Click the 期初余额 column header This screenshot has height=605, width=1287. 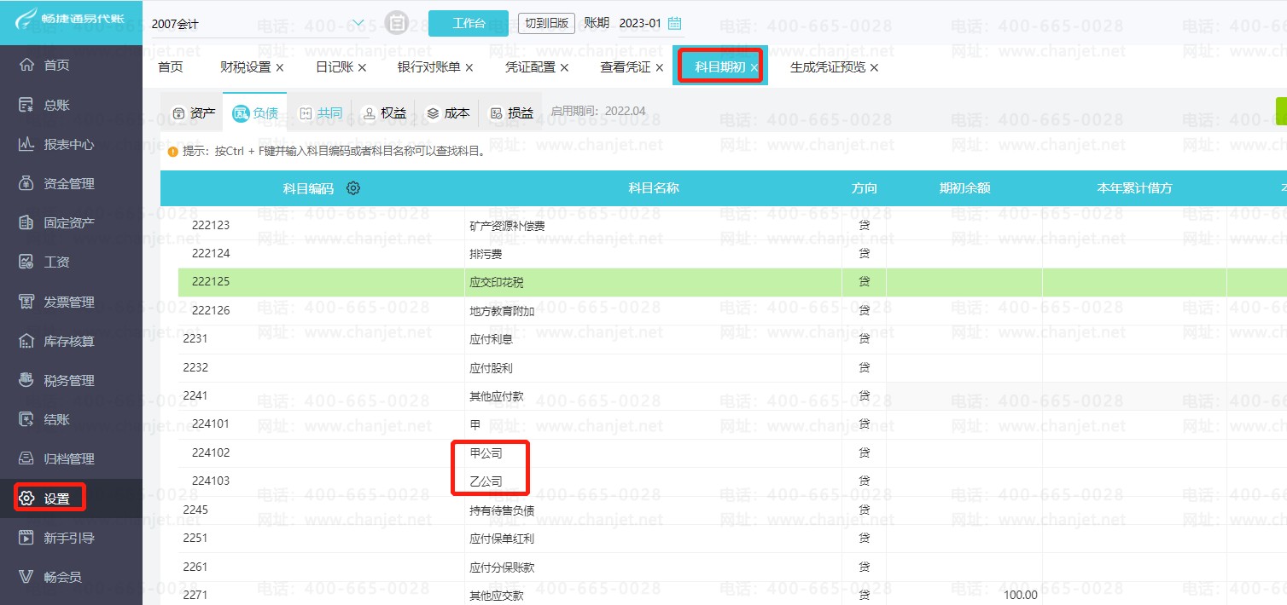(964, 188)
